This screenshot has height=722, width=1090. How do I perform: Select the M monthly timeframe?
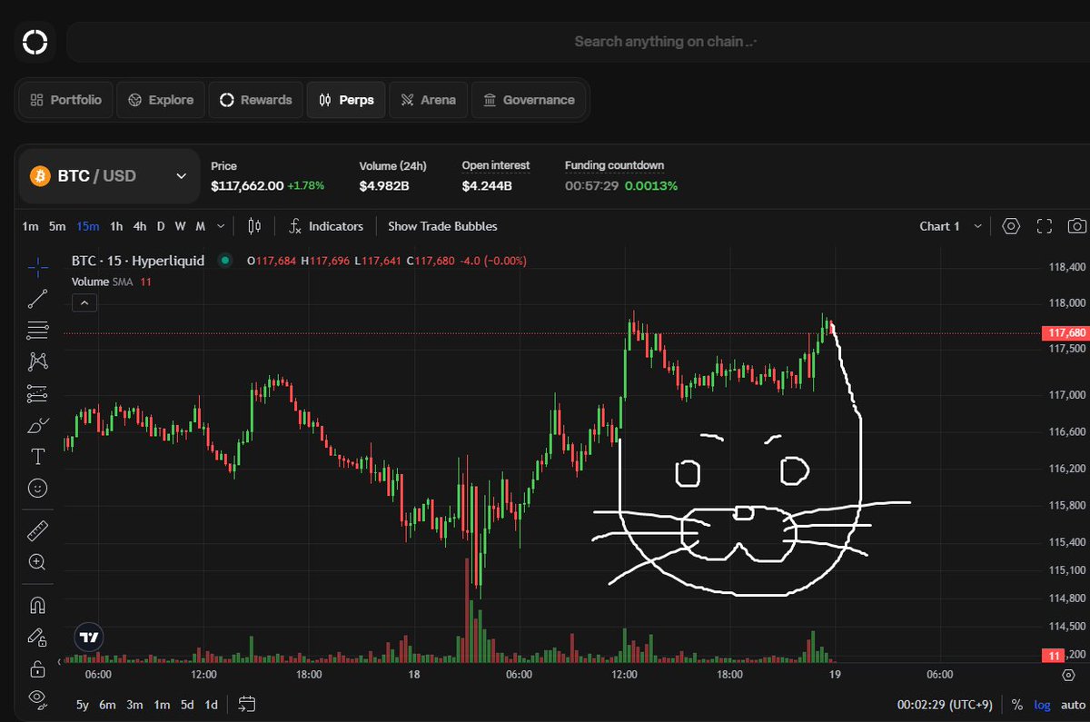(200, 226)
